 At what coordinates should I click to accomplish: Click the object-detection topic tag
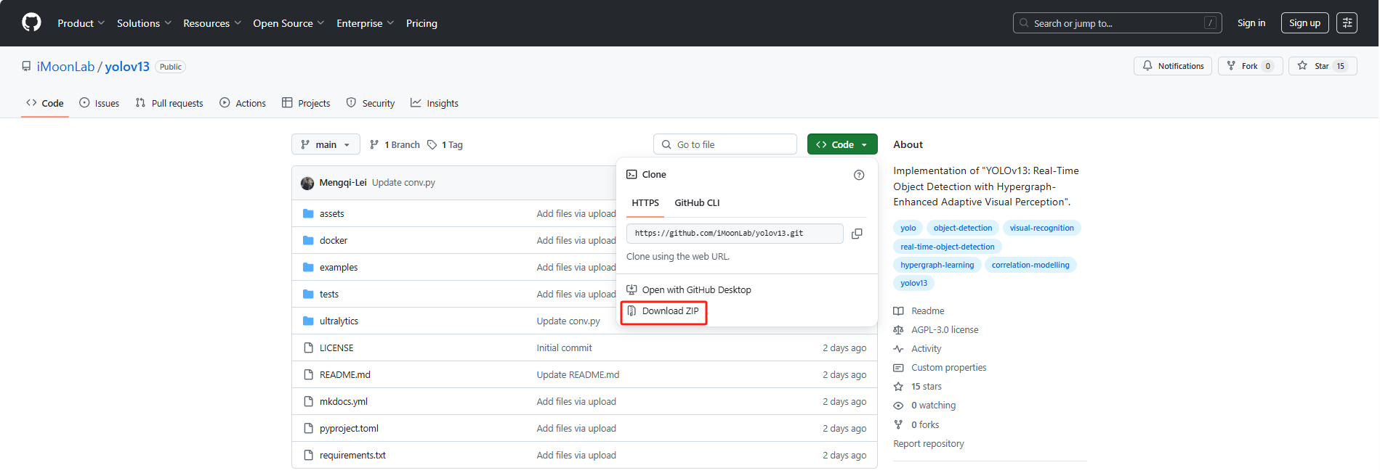coord(963,228)
